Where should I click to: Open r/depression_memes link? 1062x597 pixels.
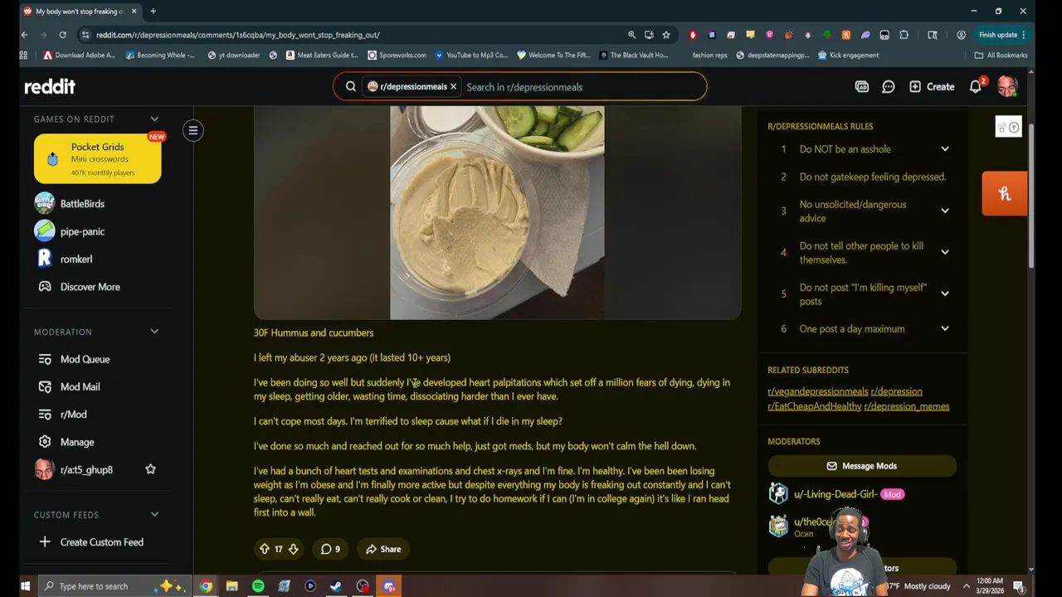tap(907, 406)
